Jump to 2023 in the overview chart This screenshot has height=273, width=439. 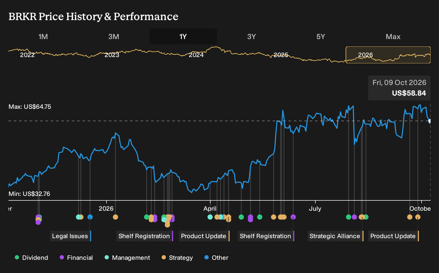(x=112, y=55)
